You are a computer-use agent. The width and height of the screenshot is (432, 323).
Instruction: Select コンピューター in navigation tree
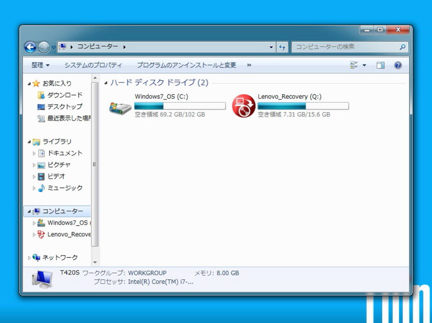pos(63,211)
